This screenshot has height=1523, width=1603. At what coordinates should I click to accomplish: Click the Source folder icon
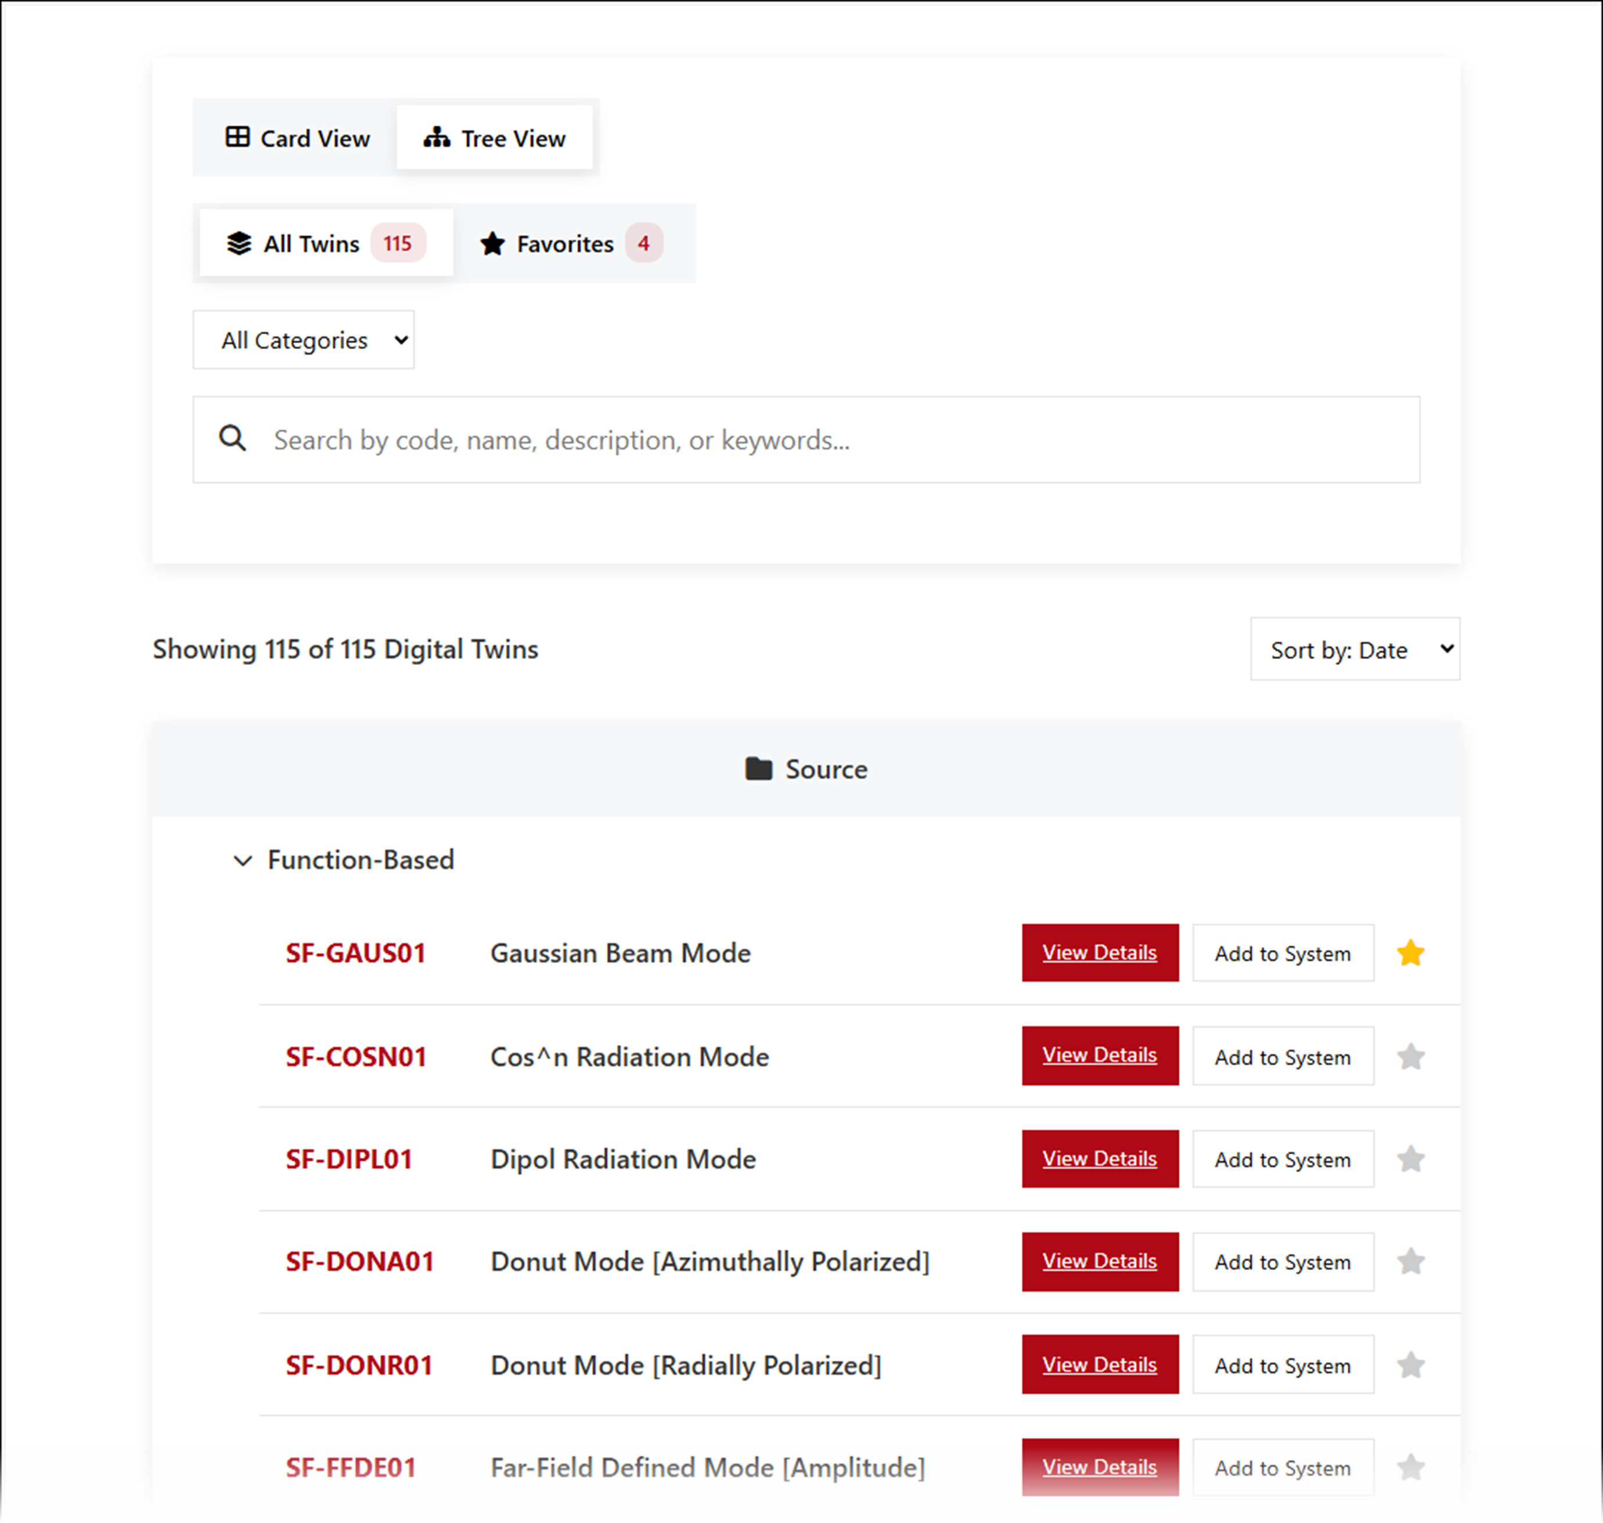pyautogui.click(x=758, y=769)
